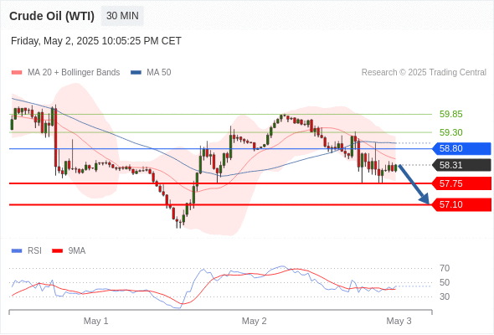Screen dimensions: 494x335
Task: Toggle the MA 20 + Bollinger Bands legend
Action: 65,73
